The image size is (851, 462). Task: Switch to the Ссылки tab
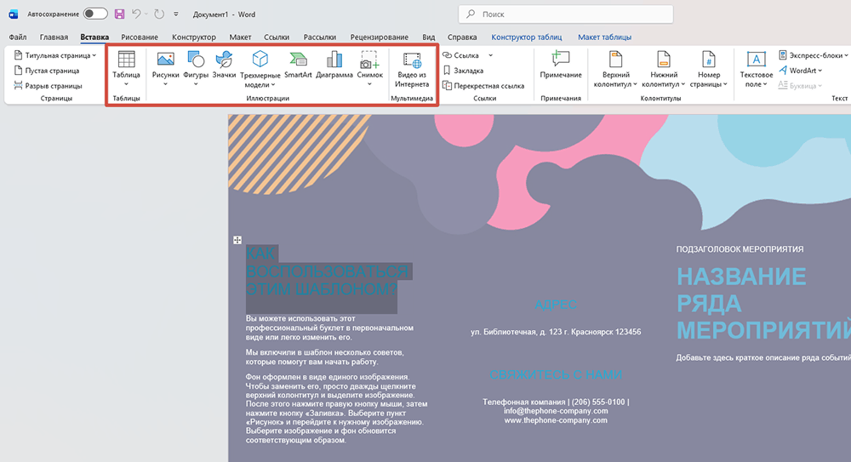pyautogui.click(x=277, y=37)
